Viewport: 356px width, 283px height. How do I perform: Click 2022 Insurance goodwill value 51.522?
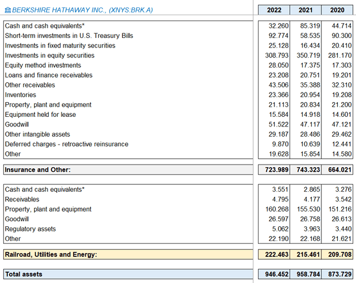(x=278, y=124)
